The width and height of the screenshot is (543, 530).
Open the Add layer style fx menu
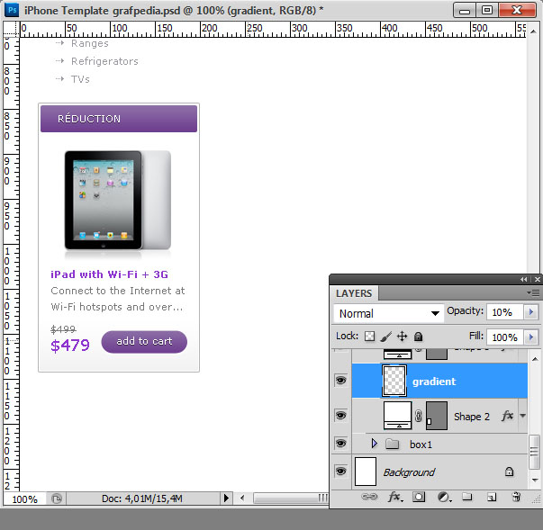tap(394, 497)
